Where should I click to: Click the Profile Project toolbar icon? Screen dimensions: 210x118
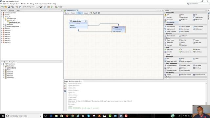(61, 7)
